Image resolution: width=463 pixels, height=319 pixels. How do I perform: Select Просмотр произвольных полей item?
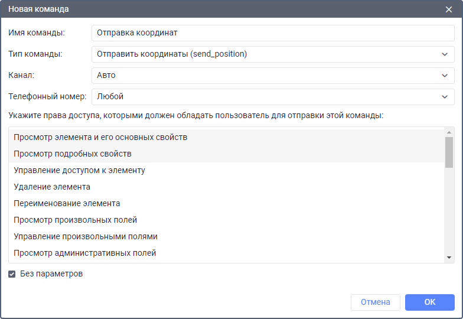pos(76,220)
